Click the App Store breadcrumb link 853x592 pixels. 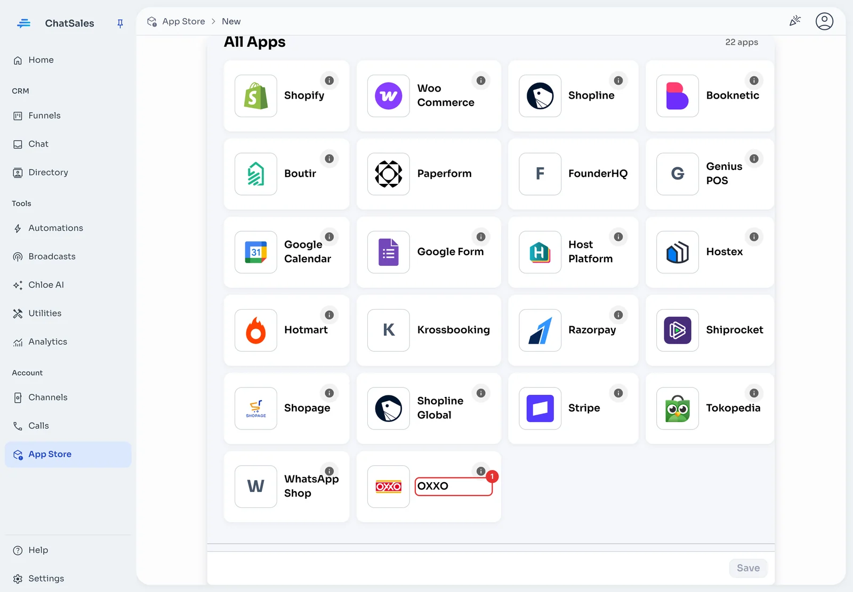tap(183, 21)
